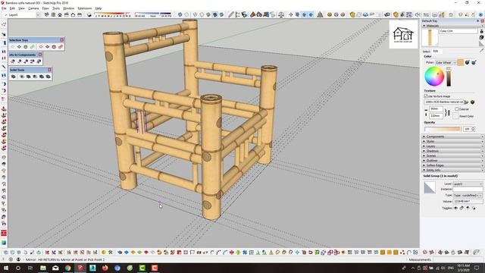Viewport: 485px width, 273px height.
Task: Open the Edit menu
Action: pyautogui.click(x=12, y=8)
